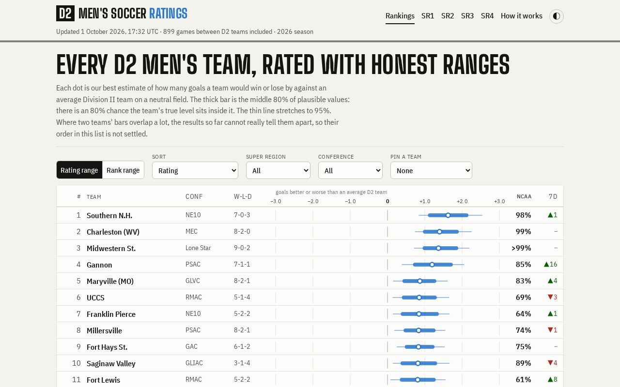620x387 pixels.
Task: Open the Southern N.H. team name
Action: coord(109,215)
